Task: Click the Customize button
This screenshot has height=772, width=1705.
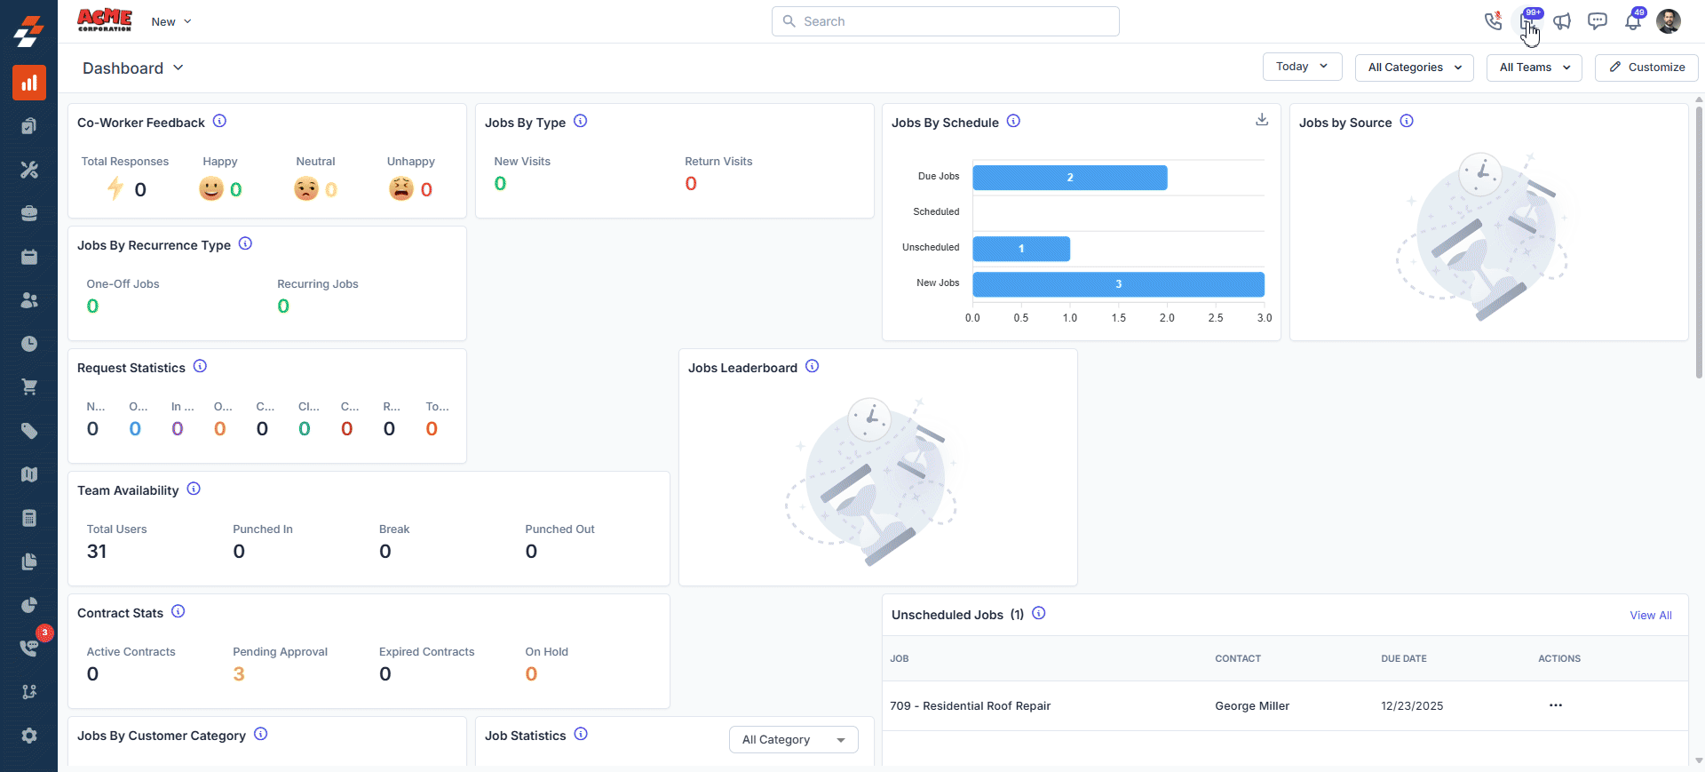Action: (1646, 68)
